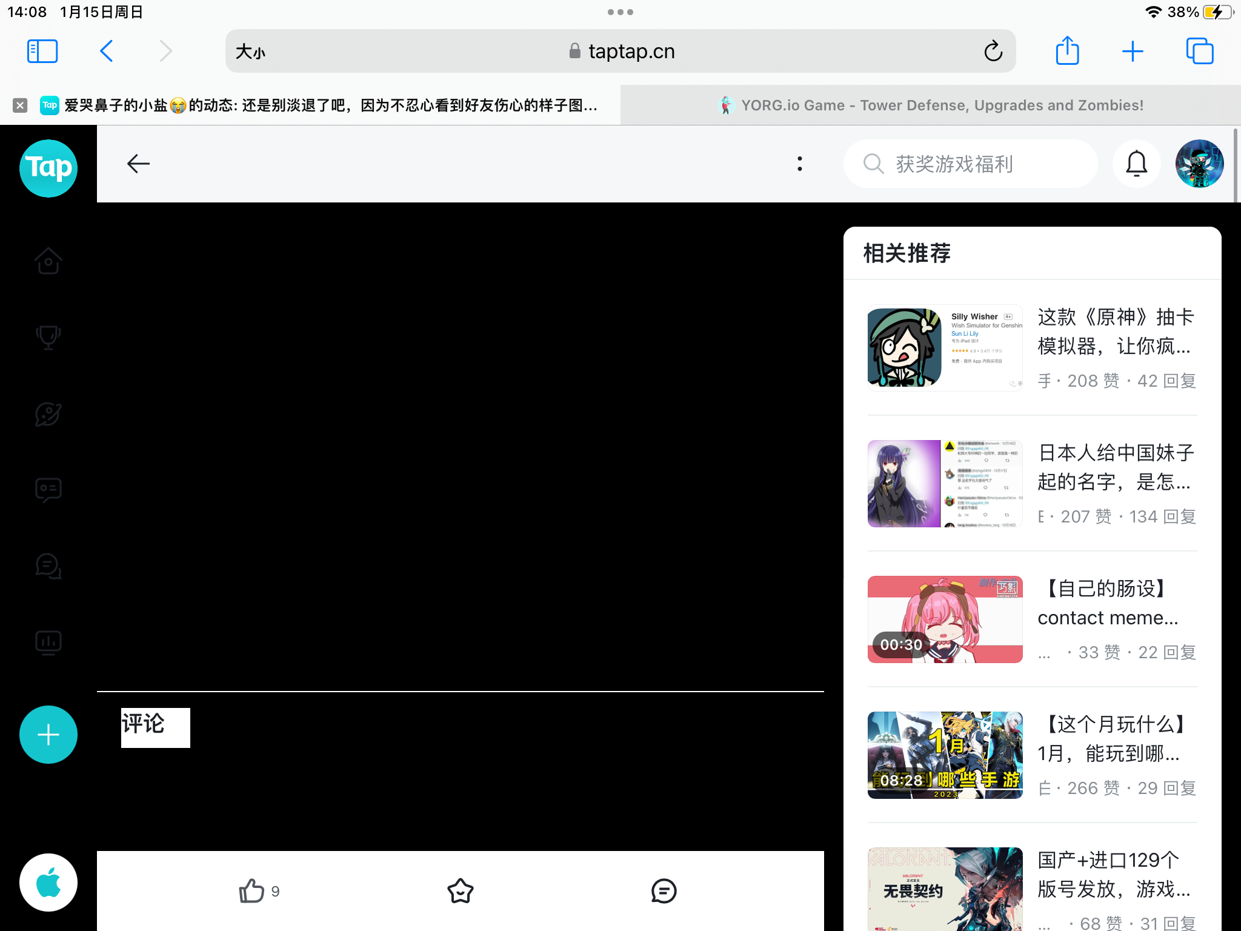Open comments with speech bubble icon

(x=664, y=891)
